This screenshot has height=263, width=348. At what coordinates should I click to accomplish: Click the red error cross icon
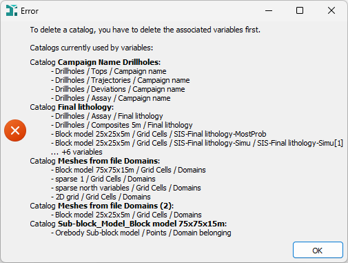(15, 130)
